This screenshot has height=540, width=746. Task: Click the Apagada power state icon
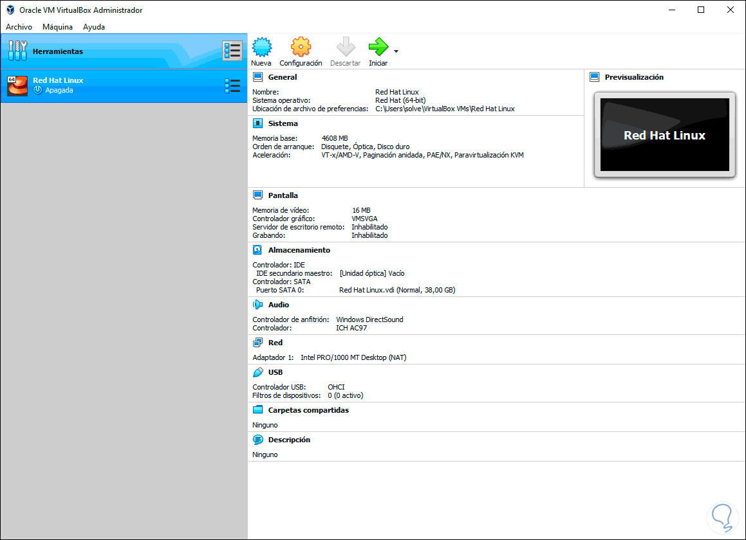(x=37, y=90)
